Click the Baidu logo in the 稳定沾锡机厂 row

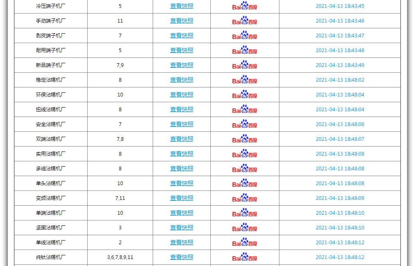[245, 80]
